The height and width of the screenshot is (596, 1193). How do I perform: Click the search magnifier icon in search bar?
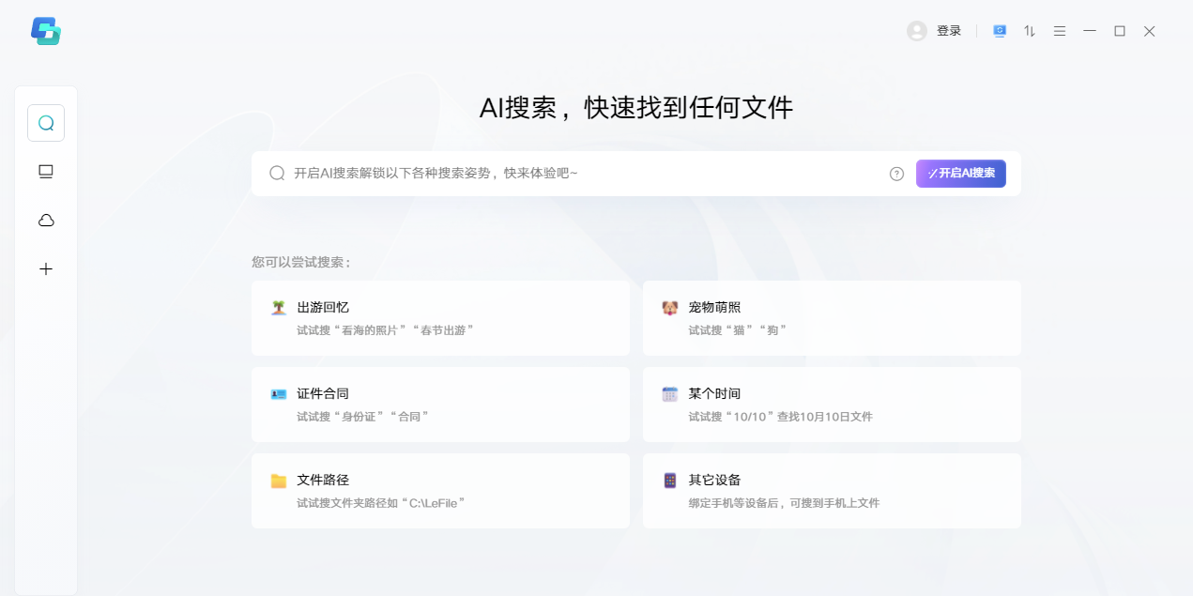click(277, 174)
